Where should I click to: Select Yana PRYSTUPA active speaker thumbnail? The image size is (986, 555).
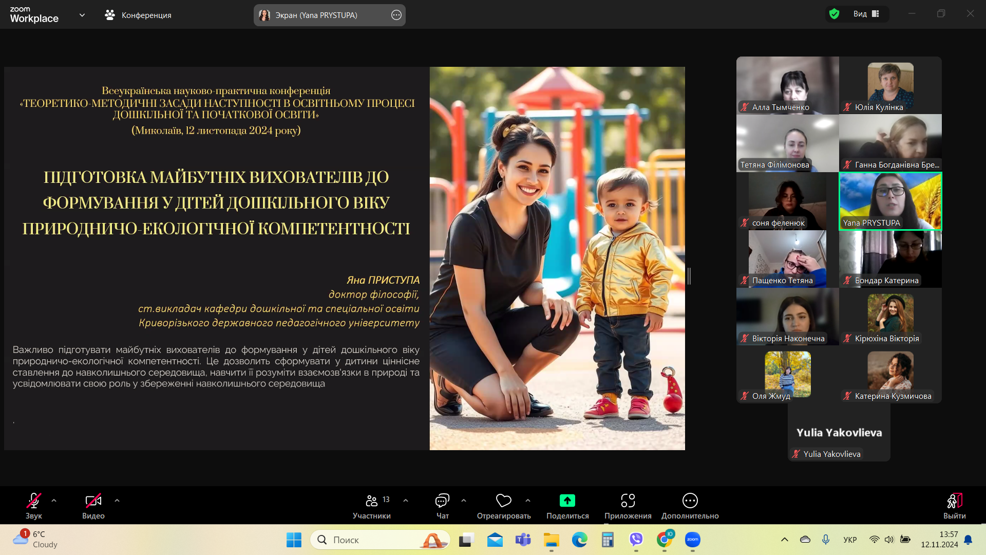pyautogui.click(x=890, y=201)
